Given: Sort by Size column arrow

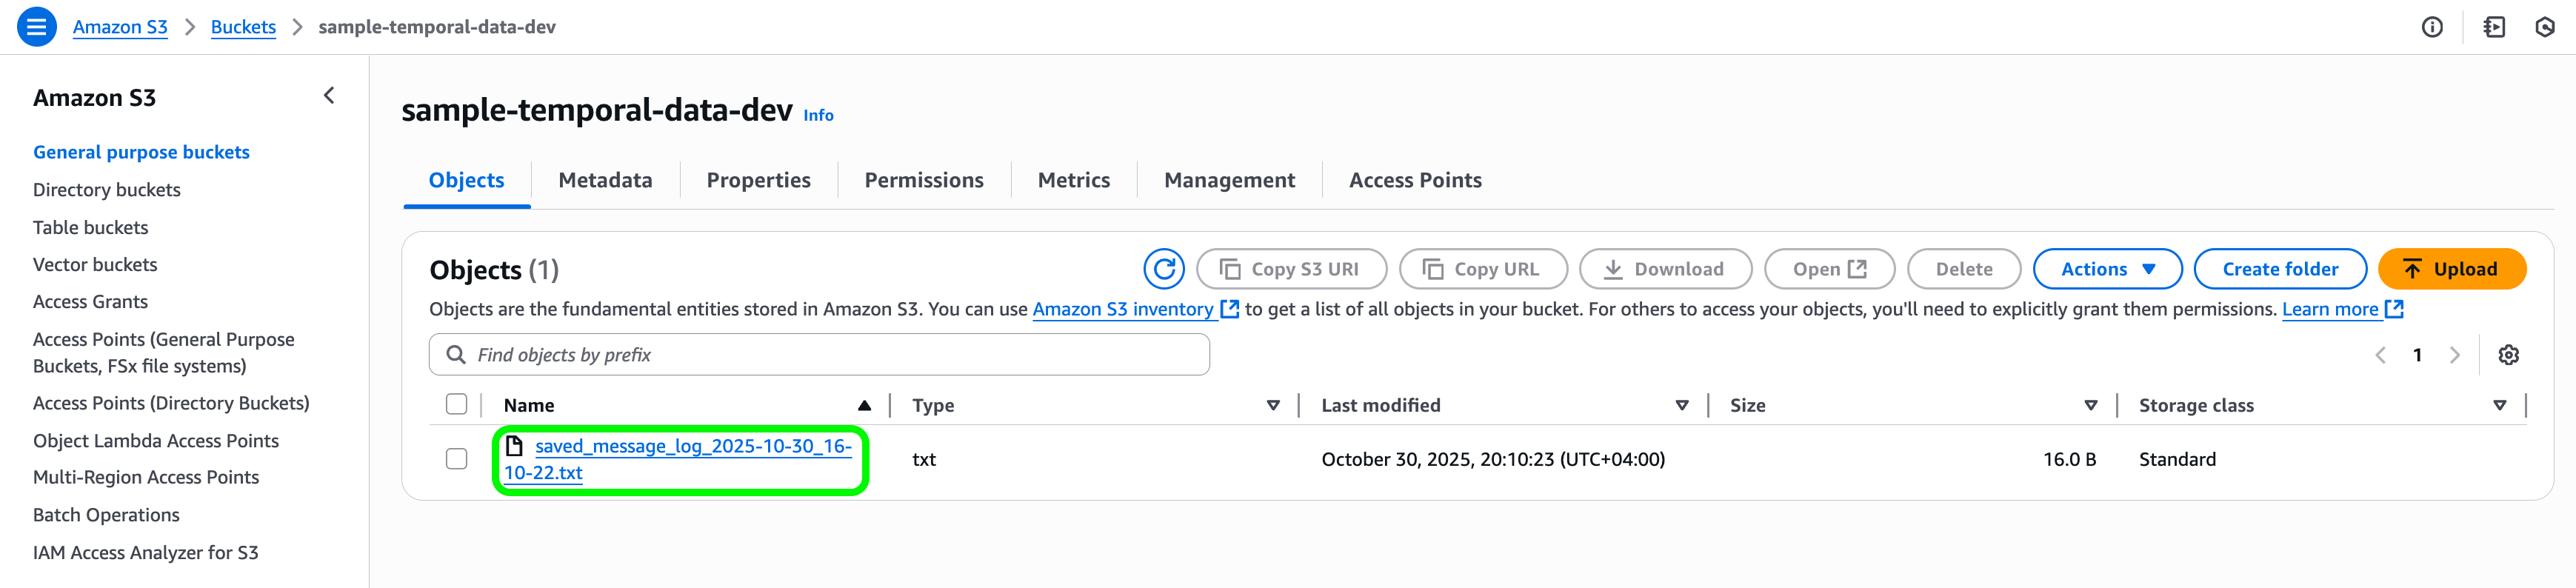Looking at the screenshot, I should [2090, 405].
